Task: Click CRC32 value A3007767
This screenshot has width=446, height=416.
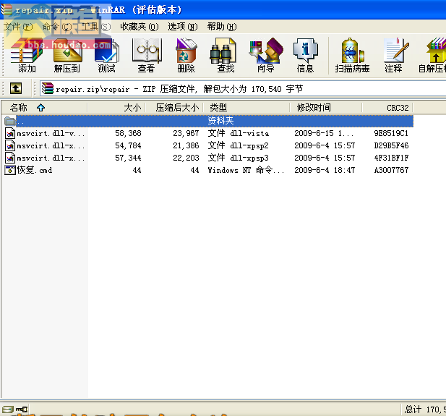Action: 391,170
